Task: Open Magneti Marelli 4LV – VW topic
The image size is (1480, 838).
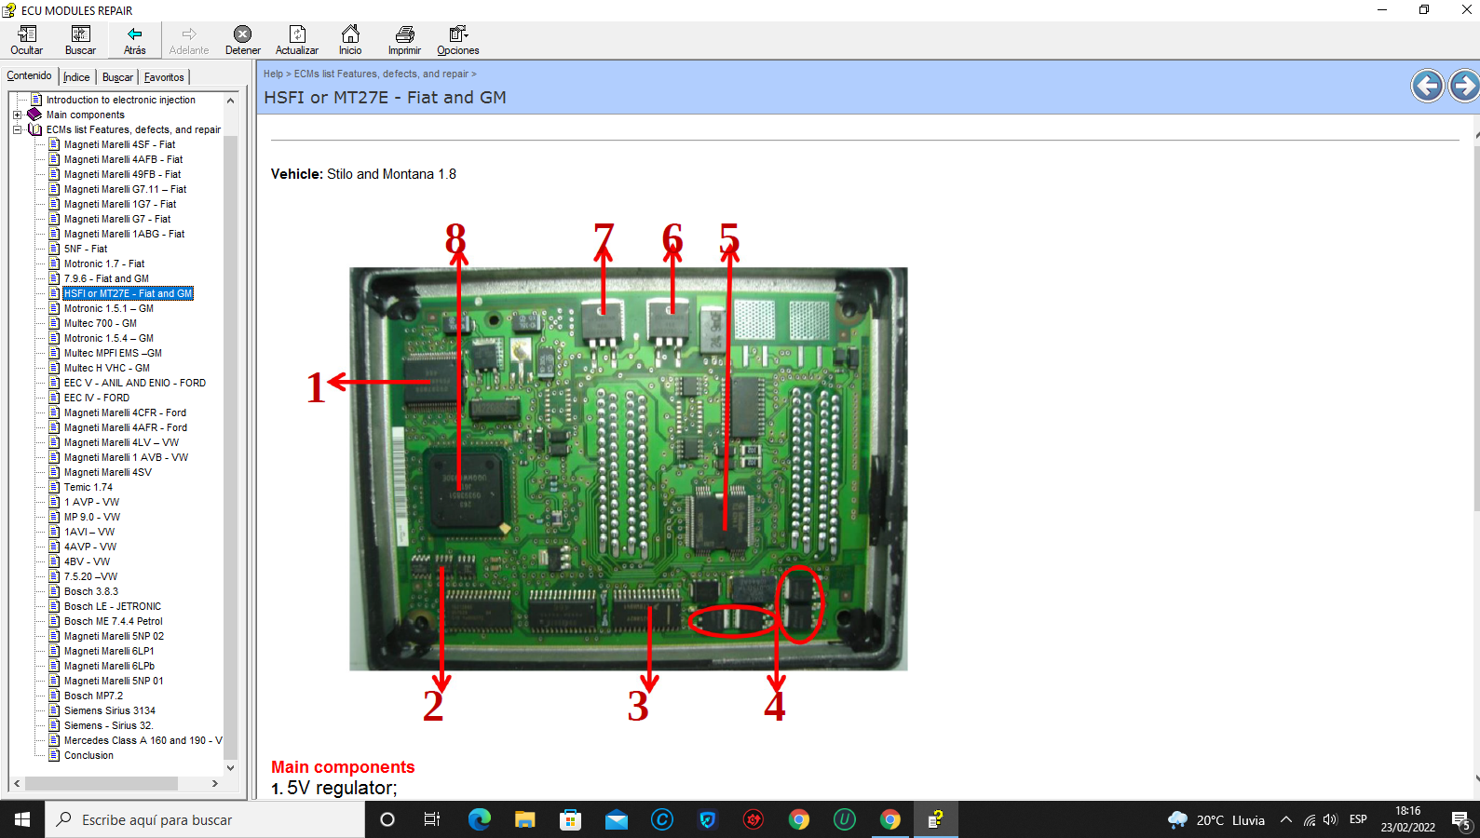Action: point(121,442)
